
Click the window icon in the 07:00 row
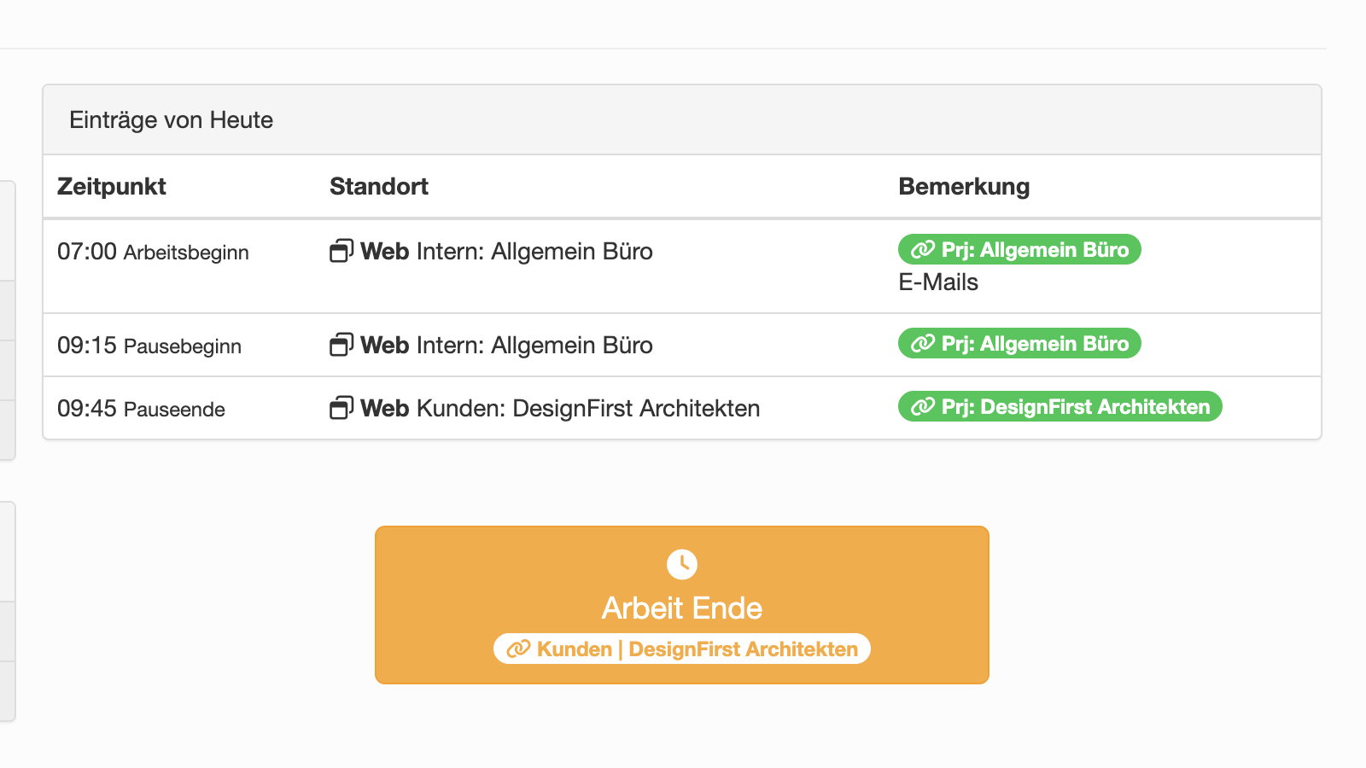pos(341,251)
